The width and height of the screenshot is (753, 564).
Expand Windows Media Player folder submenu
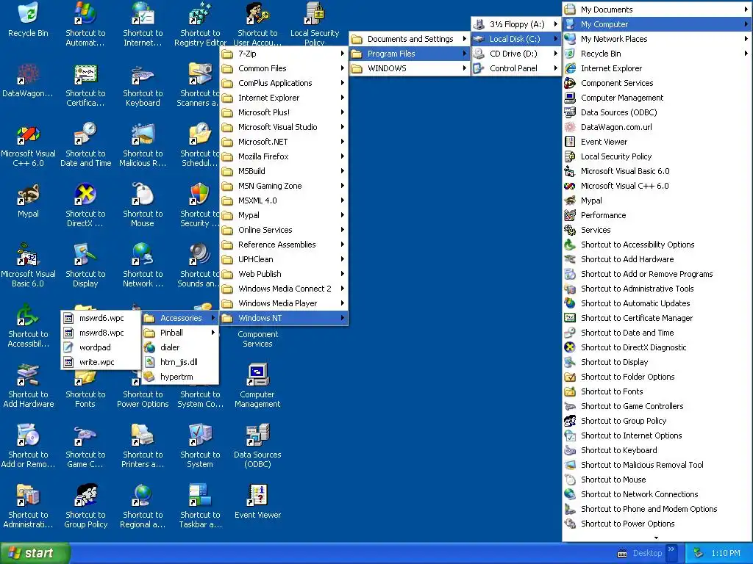pyautogui.click(x=284, y=303)
